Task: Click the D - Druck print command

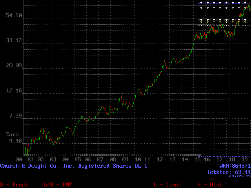Action: (x=14, y=184)
